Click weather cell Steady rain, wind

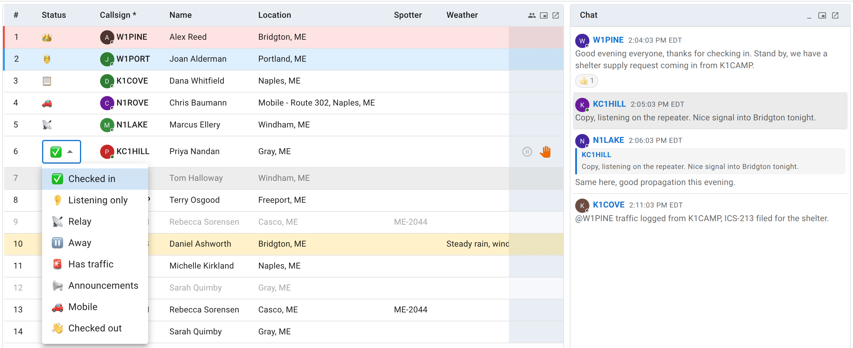point(477,244)
